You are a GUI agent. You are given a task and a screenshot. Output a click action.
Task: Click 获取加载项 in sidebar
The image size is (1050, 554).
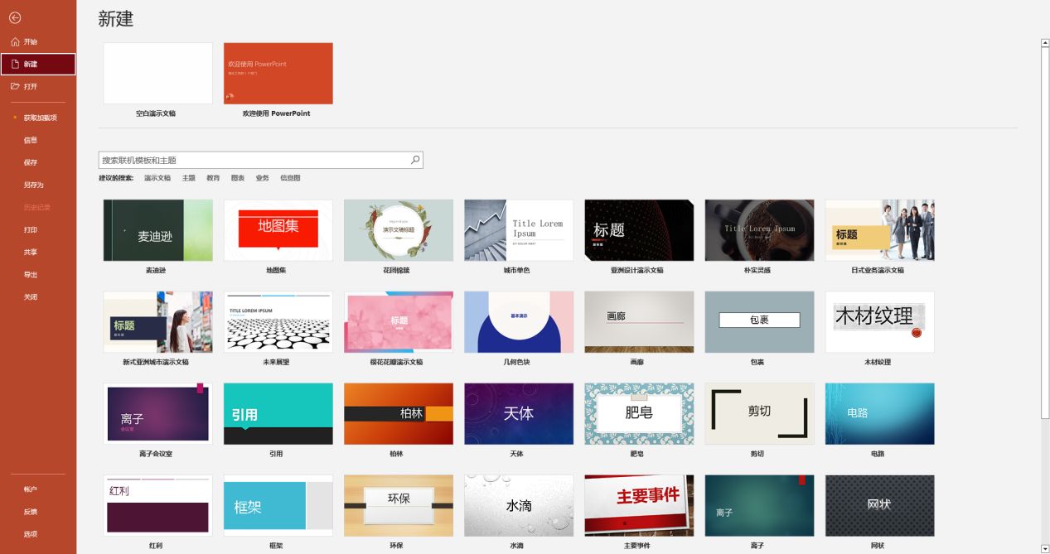38,118
